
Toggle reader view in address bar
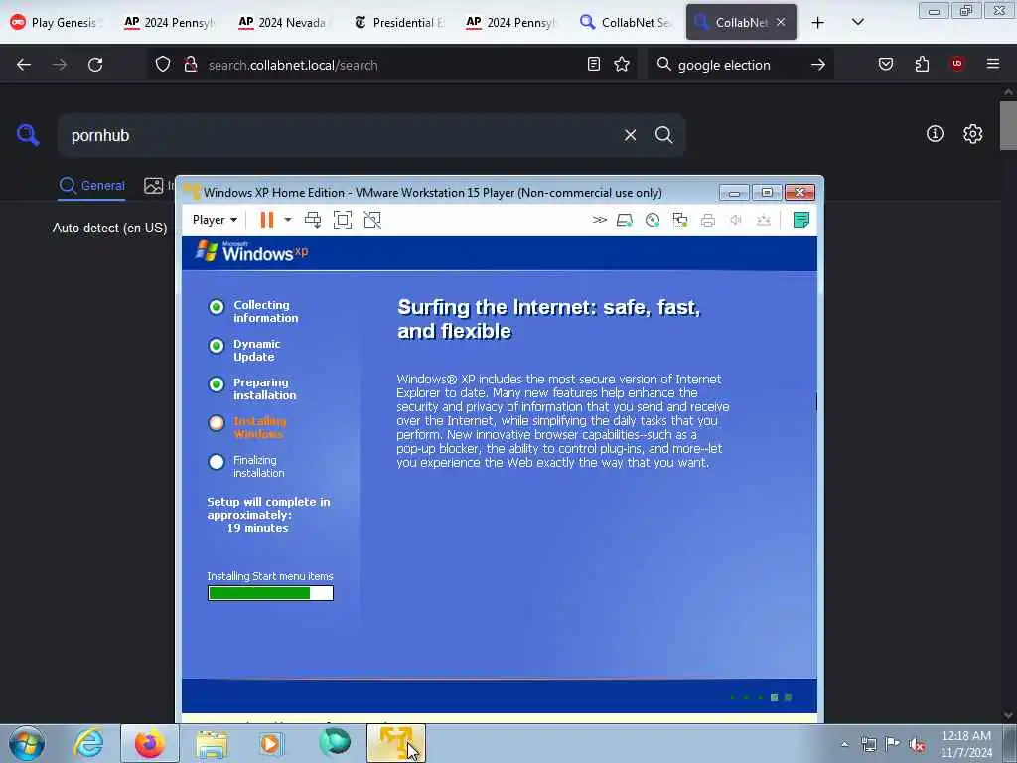pos(594,64)
